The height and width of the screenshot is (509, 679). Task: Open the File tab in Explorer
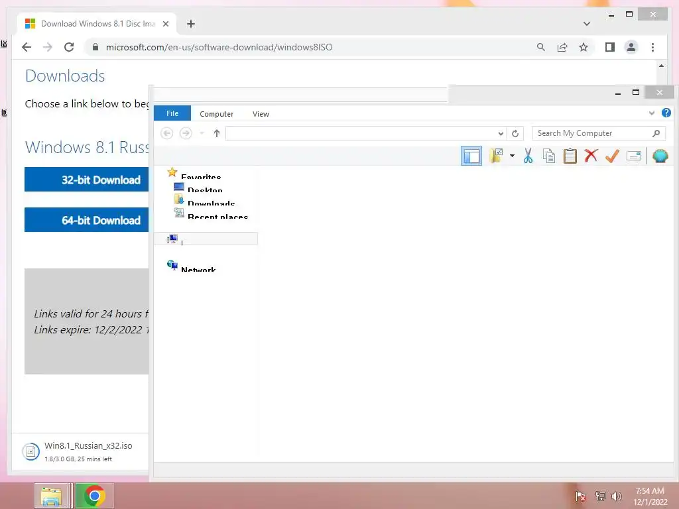[172, 113]
